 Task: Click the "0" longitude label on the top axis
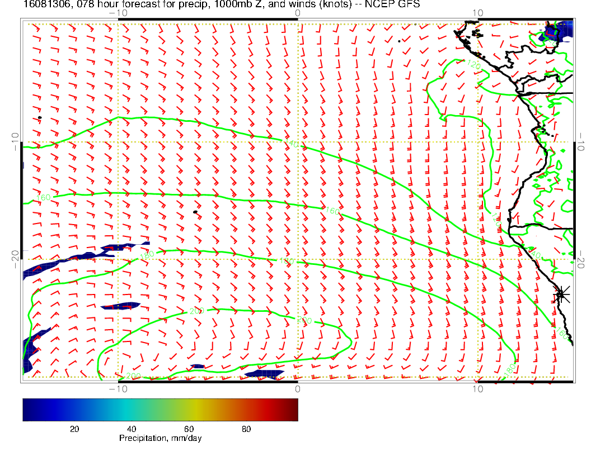click(297, 13)
